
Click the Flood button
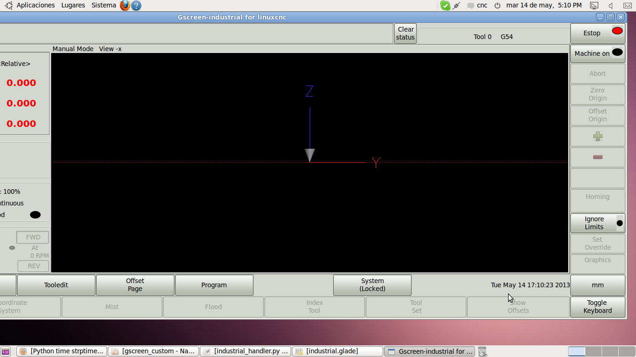pos(213,307)
